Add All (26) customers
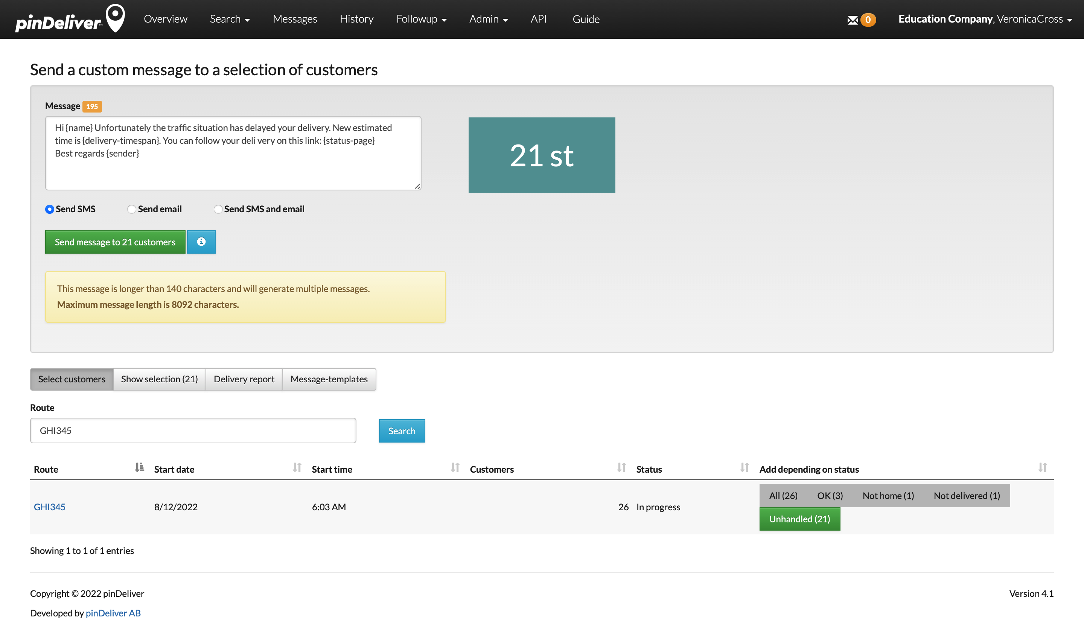1084x639 pixels. 783,496
